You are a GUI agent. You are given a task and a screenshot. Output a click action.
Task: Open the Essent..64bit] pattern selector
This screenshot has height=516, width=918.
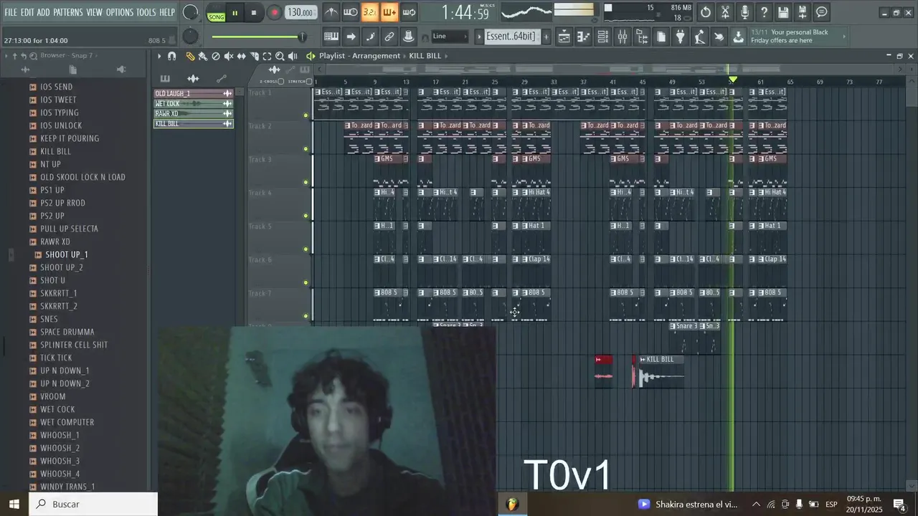511,37
